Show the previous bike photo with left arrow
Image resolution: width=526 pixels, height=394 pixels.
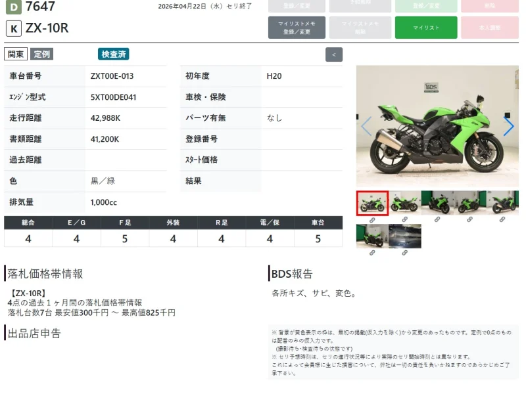pyautogui.click(x=366, y=126)
